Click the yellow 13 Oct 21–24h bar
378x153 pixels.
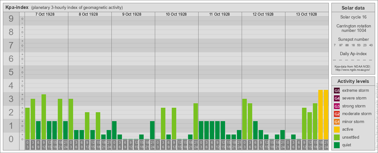coord(326,114)
